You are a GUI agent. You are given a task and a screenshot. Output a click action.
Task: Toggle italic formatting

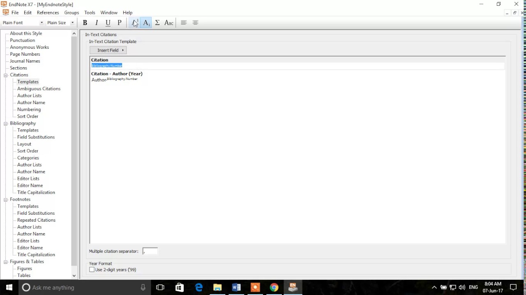(97, 23)
